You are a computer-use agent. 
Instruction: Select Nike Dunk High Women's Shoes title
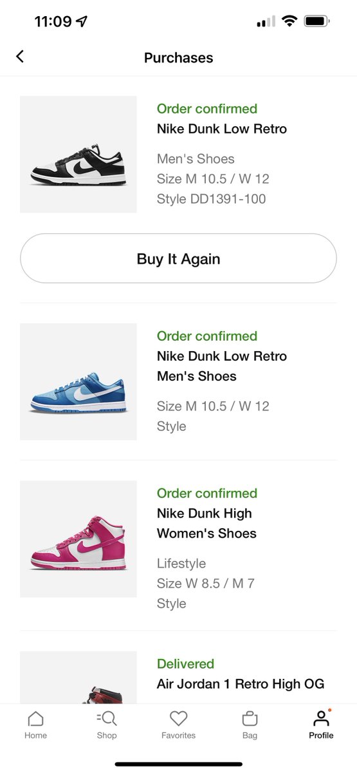(x=206, y=523)
